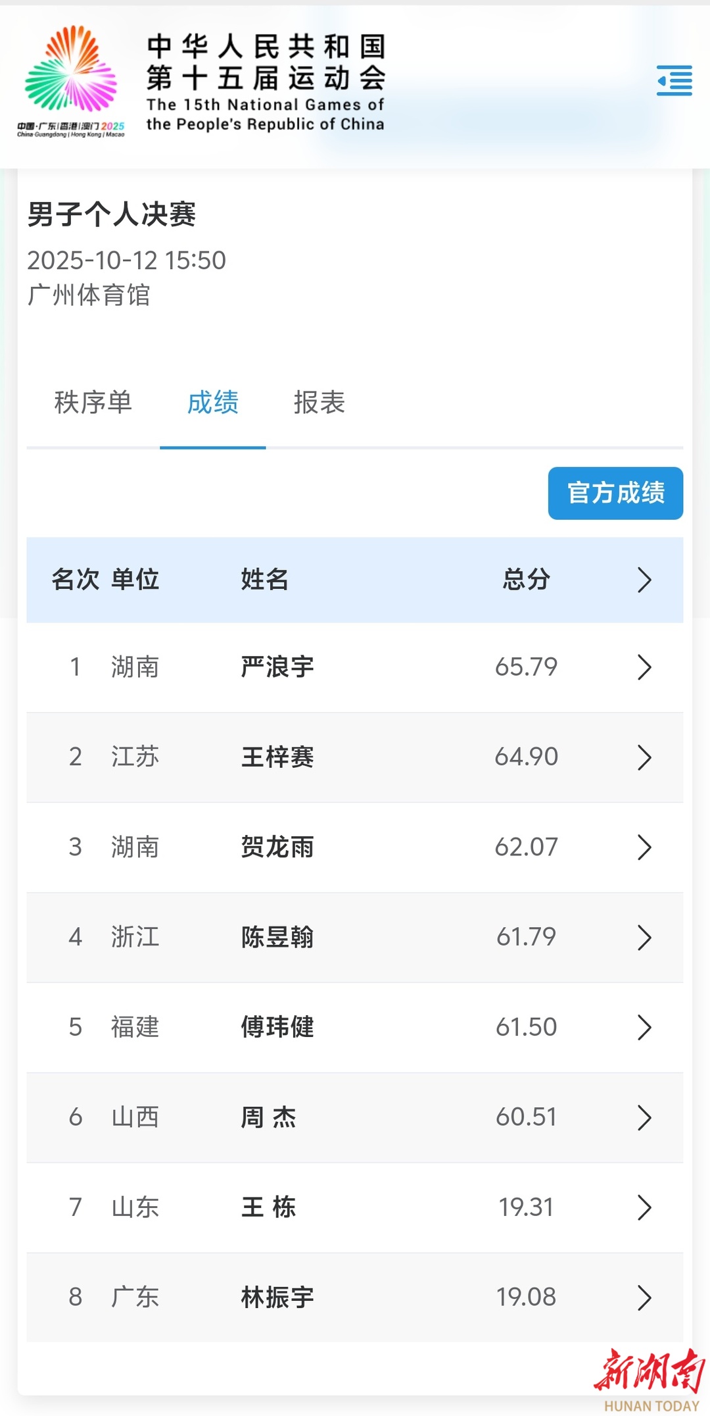The height and width of the screenshot is (1416, 710).
Task: Click the arrow next to score 61.79
Action: (644, 937)
